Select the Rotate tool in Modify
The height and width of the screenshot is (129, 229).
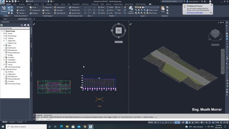click(110, 7)
